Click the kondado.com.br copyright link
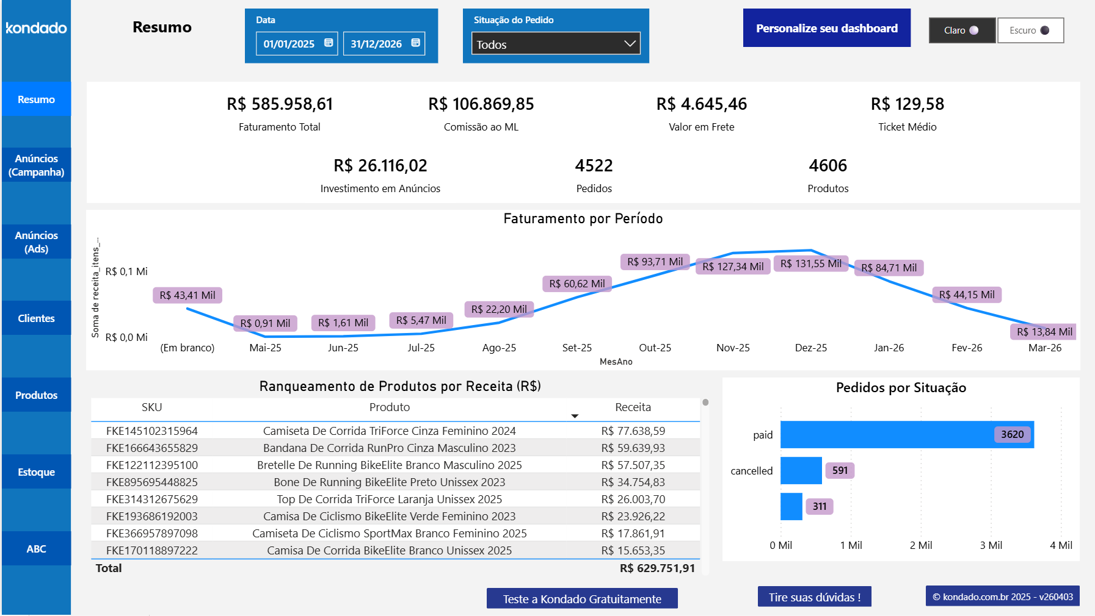The width and height of the screenshot is (1095, 616). pyautogui.click(x=1003, y=596)
